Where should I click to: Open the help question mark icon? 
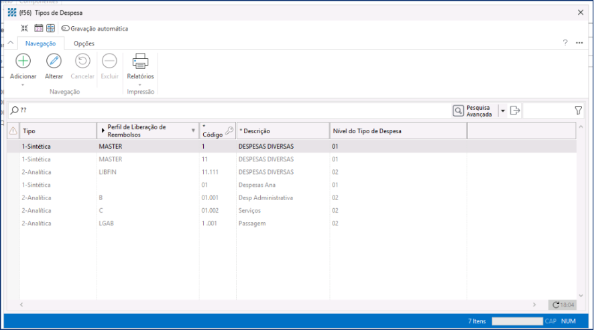pyautogui.click(x=565, y=43)
